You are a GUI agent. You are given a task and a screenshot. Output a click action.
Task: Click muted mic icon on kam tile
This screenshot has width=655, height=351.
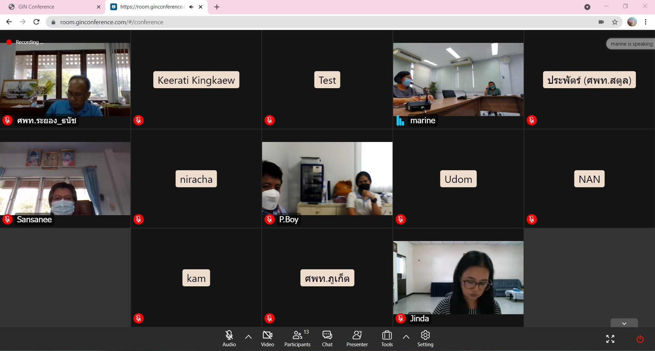[x=138, y=318]
